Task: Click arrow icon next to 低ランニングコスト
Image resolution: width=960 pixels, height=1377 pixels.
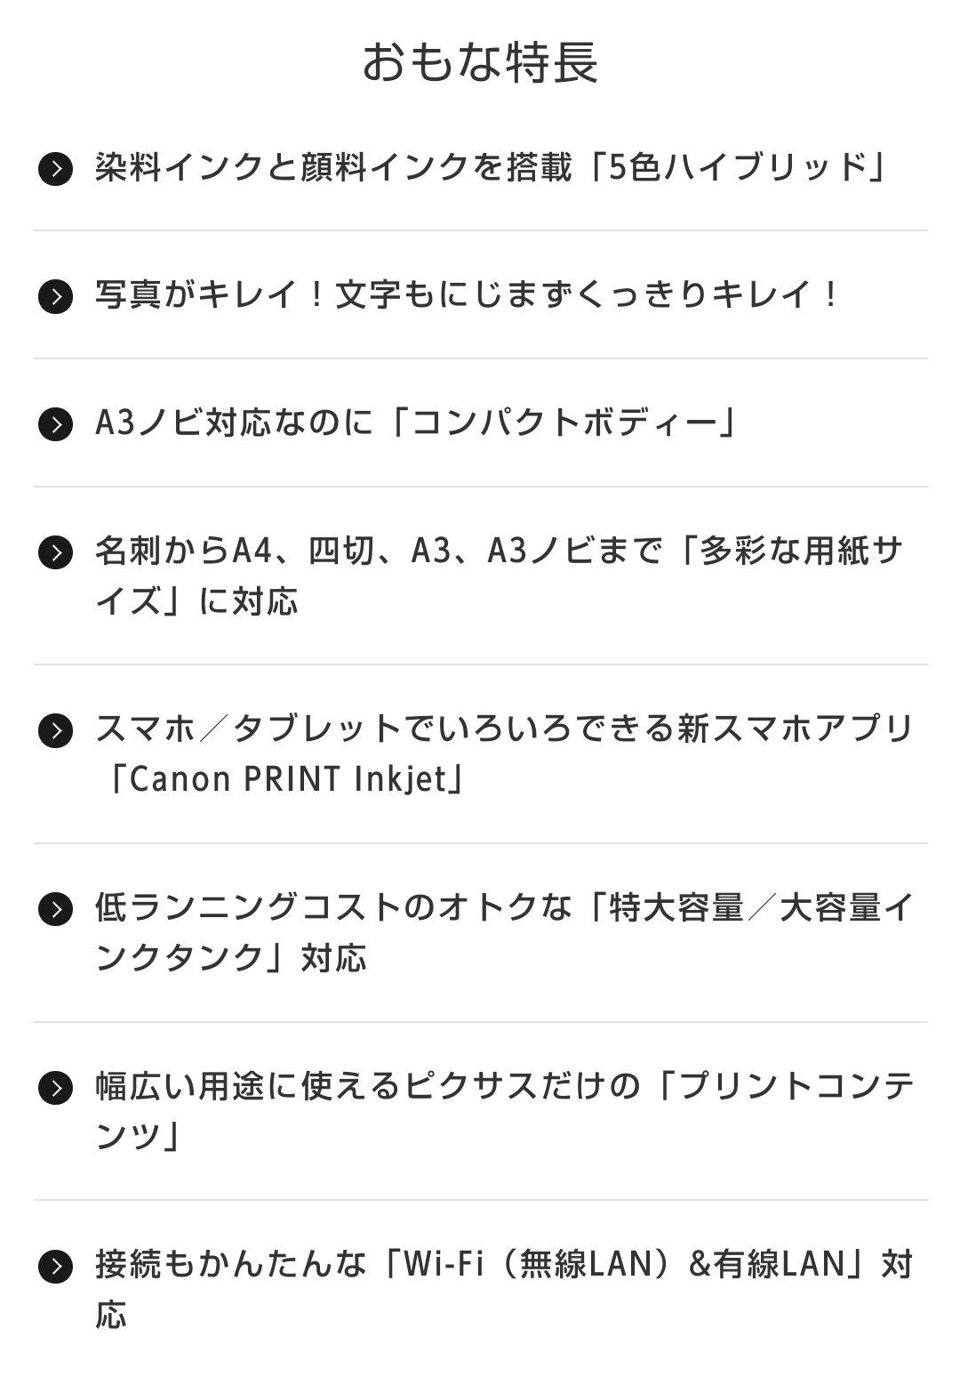Action: [x=55, y=909]
